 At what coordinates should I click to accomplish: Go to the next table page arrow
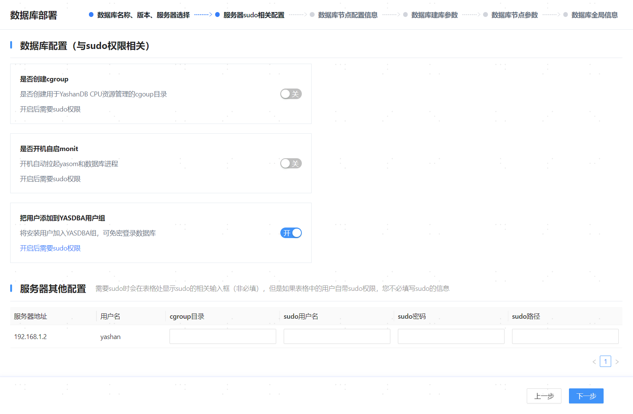click(x=617, y=362)
